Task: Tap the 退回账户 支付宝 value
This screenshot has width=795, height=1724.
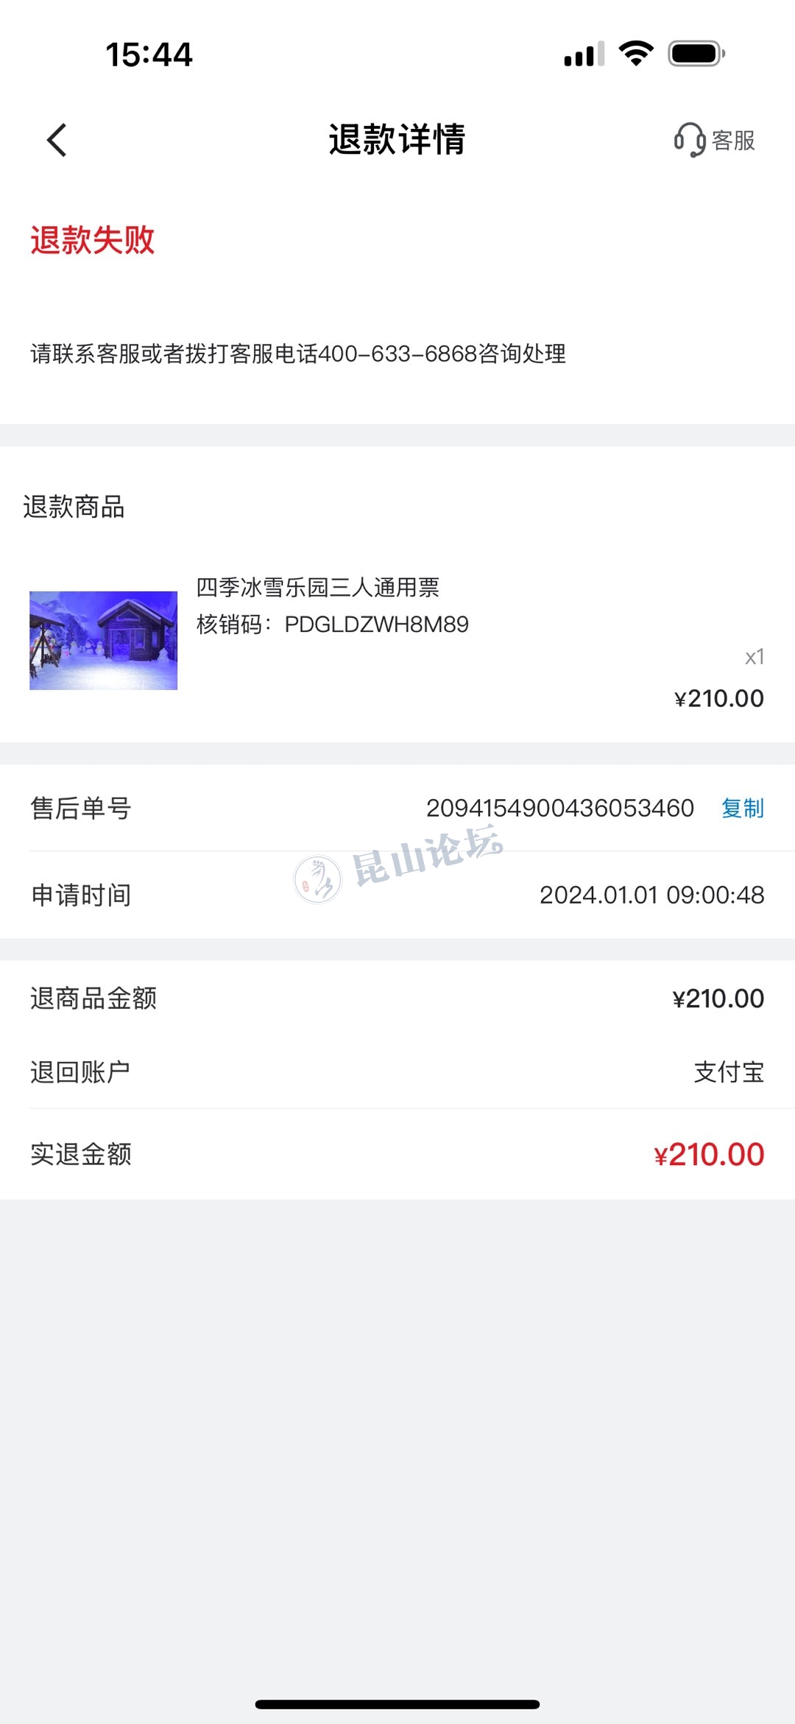Action: click(x=729, y=1072)
